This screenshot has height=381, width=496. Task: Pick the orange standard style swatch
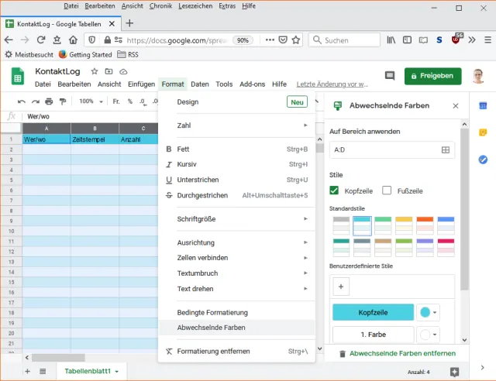(x=424, y=225)
